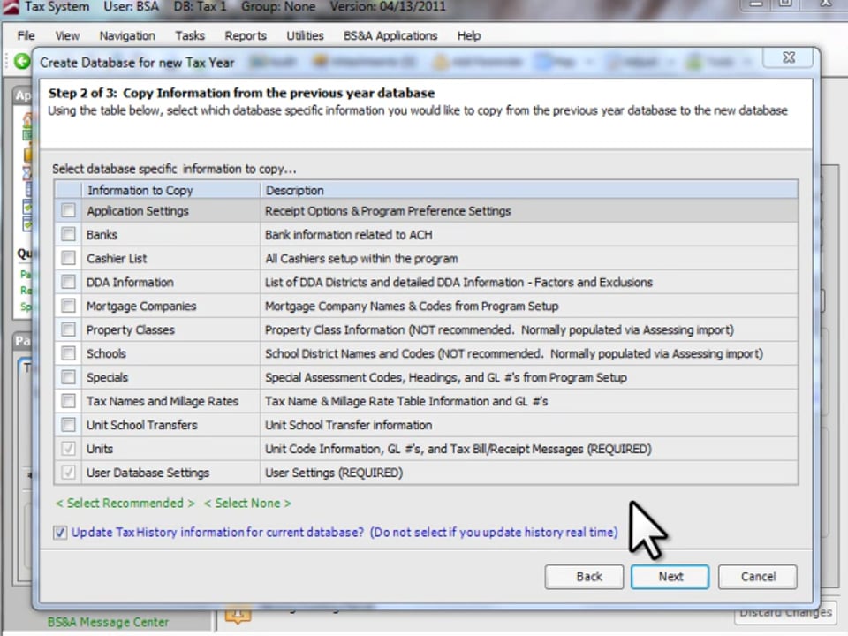The width and height of the screenshot is (848, 636).
Task: Select the 'Receipt Options & Program Preference Settings' text
Action: click(388, 211)
